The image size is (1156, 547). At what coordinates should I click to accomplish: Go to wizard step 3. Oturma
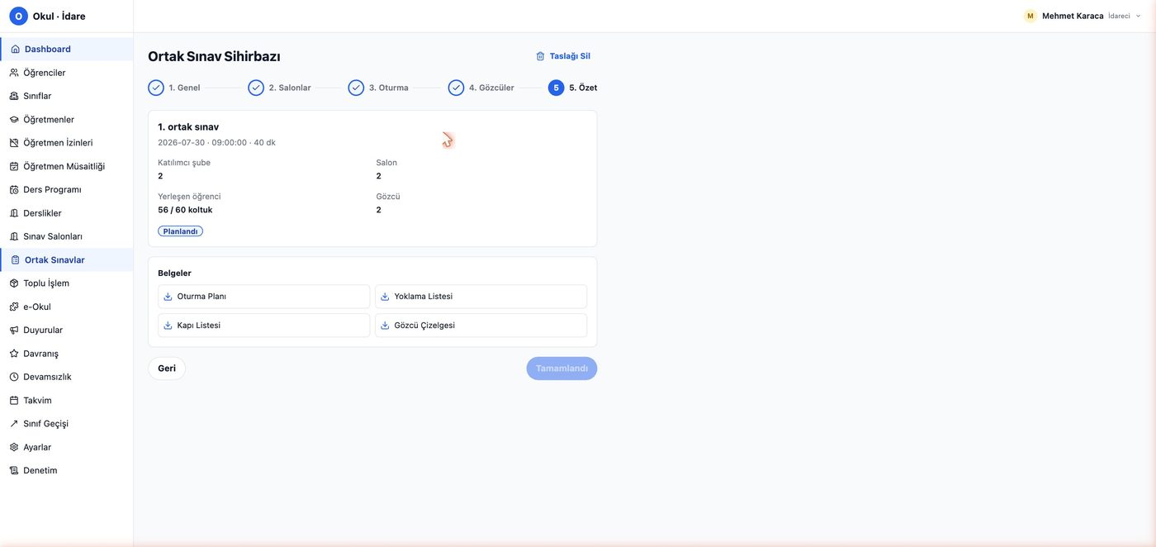(x=378, y=88)
